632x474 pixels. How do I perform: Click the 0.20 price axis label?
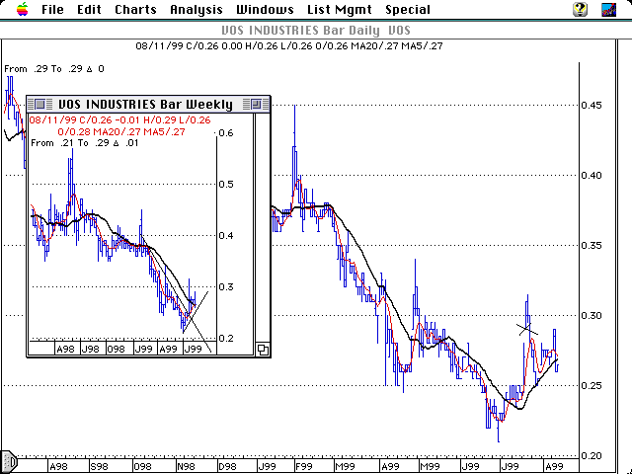[x=592, y=456]
